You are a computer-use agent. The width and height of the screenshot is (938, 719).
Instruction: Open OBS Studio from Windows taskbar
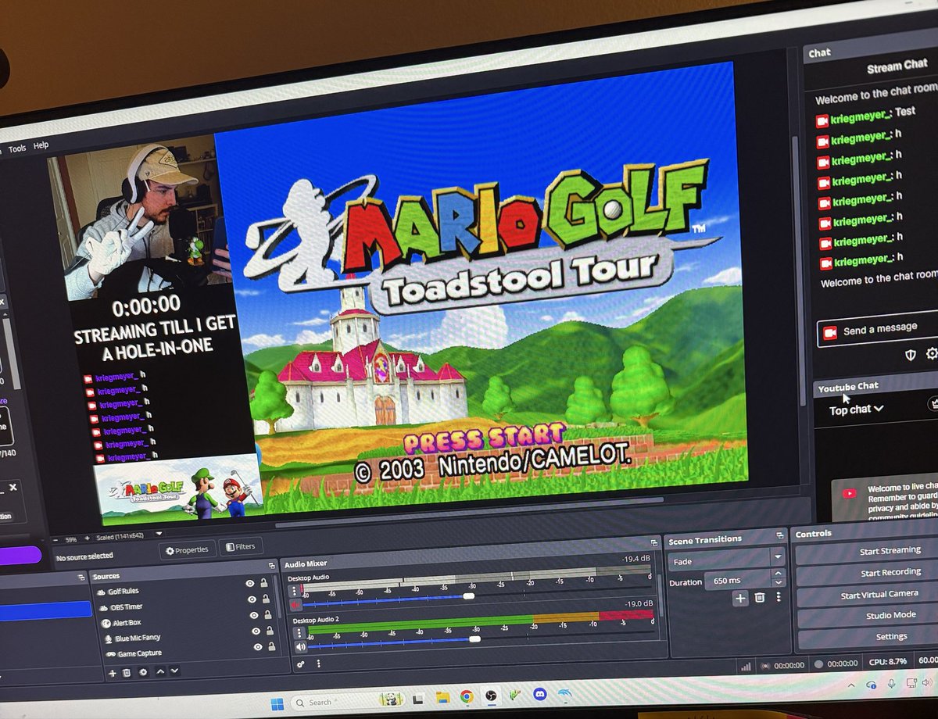pos(490,696)
